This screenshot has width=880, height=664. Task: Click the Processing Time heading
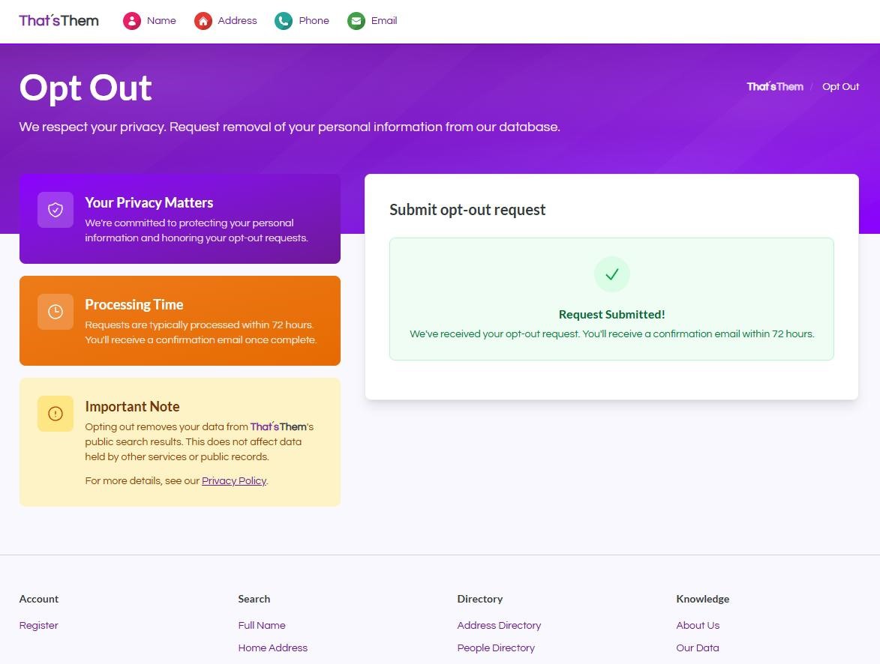pyautogui.click(x=134, y=304)
